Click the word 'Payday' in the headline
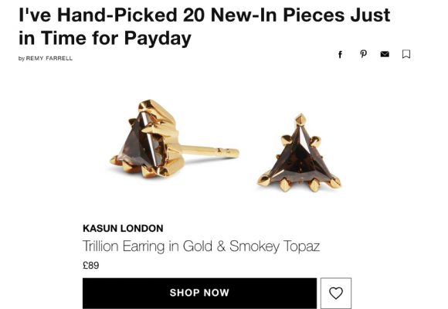Image resolution: width=448 pixels, height=309 pixels. coord(158,39)
